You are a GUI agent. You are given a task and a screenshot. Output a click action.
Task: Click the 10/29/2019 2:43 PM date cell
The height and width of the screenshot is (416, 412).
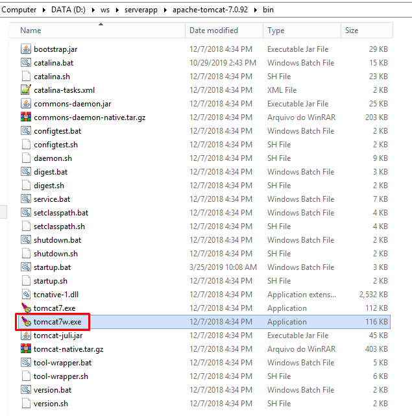pos(223,63)
